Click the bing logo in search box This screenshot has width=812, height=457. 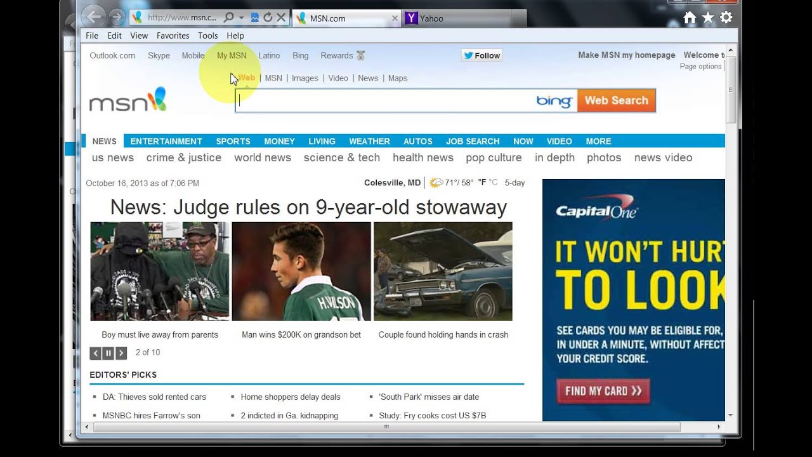(x=554, y=101)
